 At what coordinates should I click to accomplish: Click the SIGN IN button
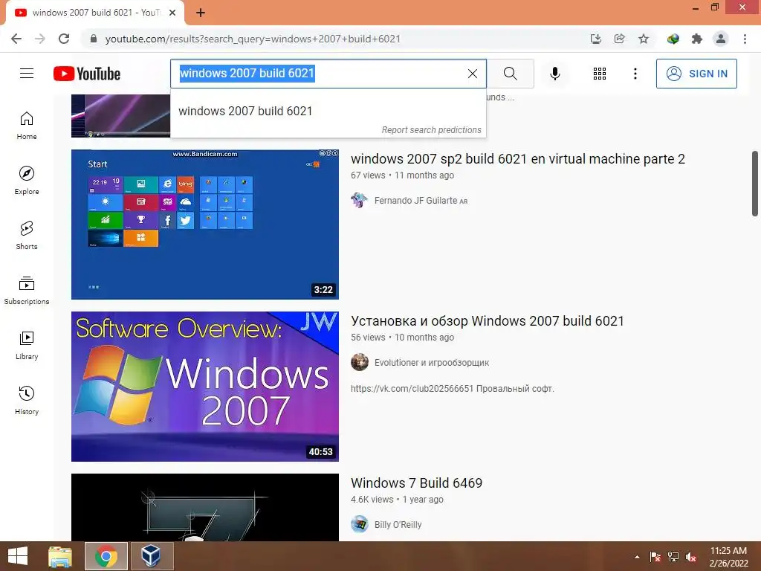(696, 74)
